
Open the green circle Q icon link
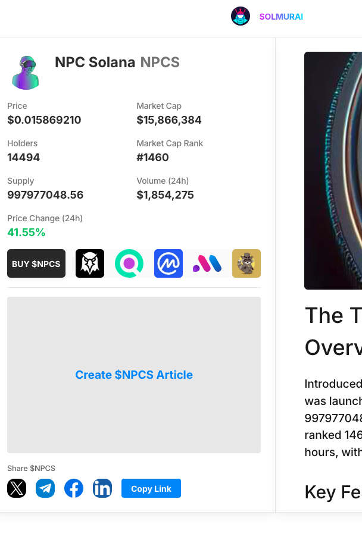coord(129,263)
